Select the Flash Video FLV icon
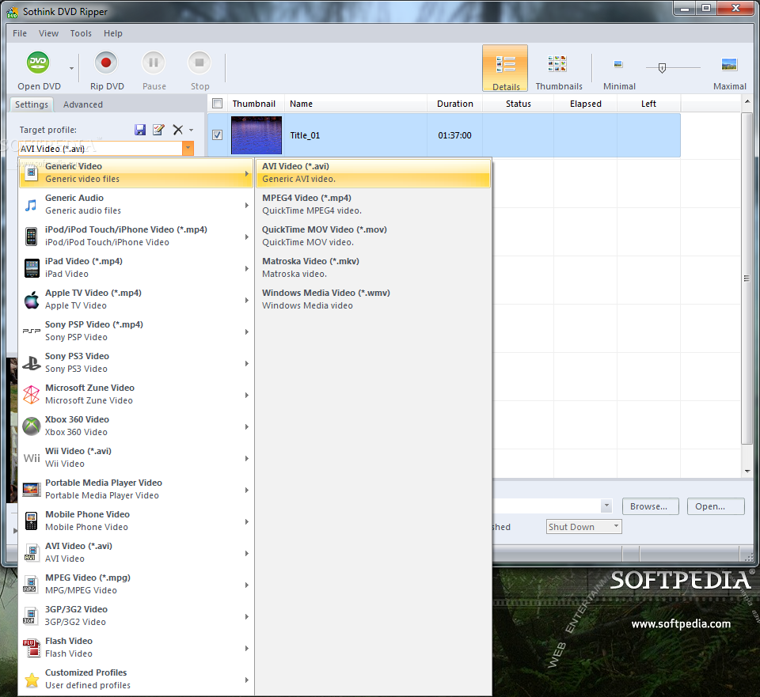 click(32, 648)
